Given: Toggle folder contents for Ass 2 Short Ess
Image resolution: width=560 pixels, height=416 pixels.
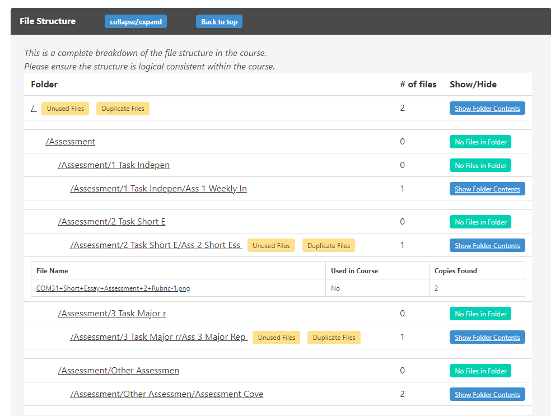Looking at the screenshot, I should [487, 245].
